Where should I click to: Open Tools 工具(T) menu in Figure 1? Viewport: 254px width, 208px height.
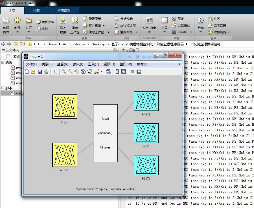[93, 64]
